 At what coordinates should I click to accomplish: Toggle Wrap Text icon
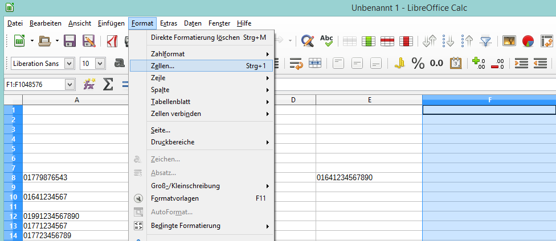pos(296,64)
